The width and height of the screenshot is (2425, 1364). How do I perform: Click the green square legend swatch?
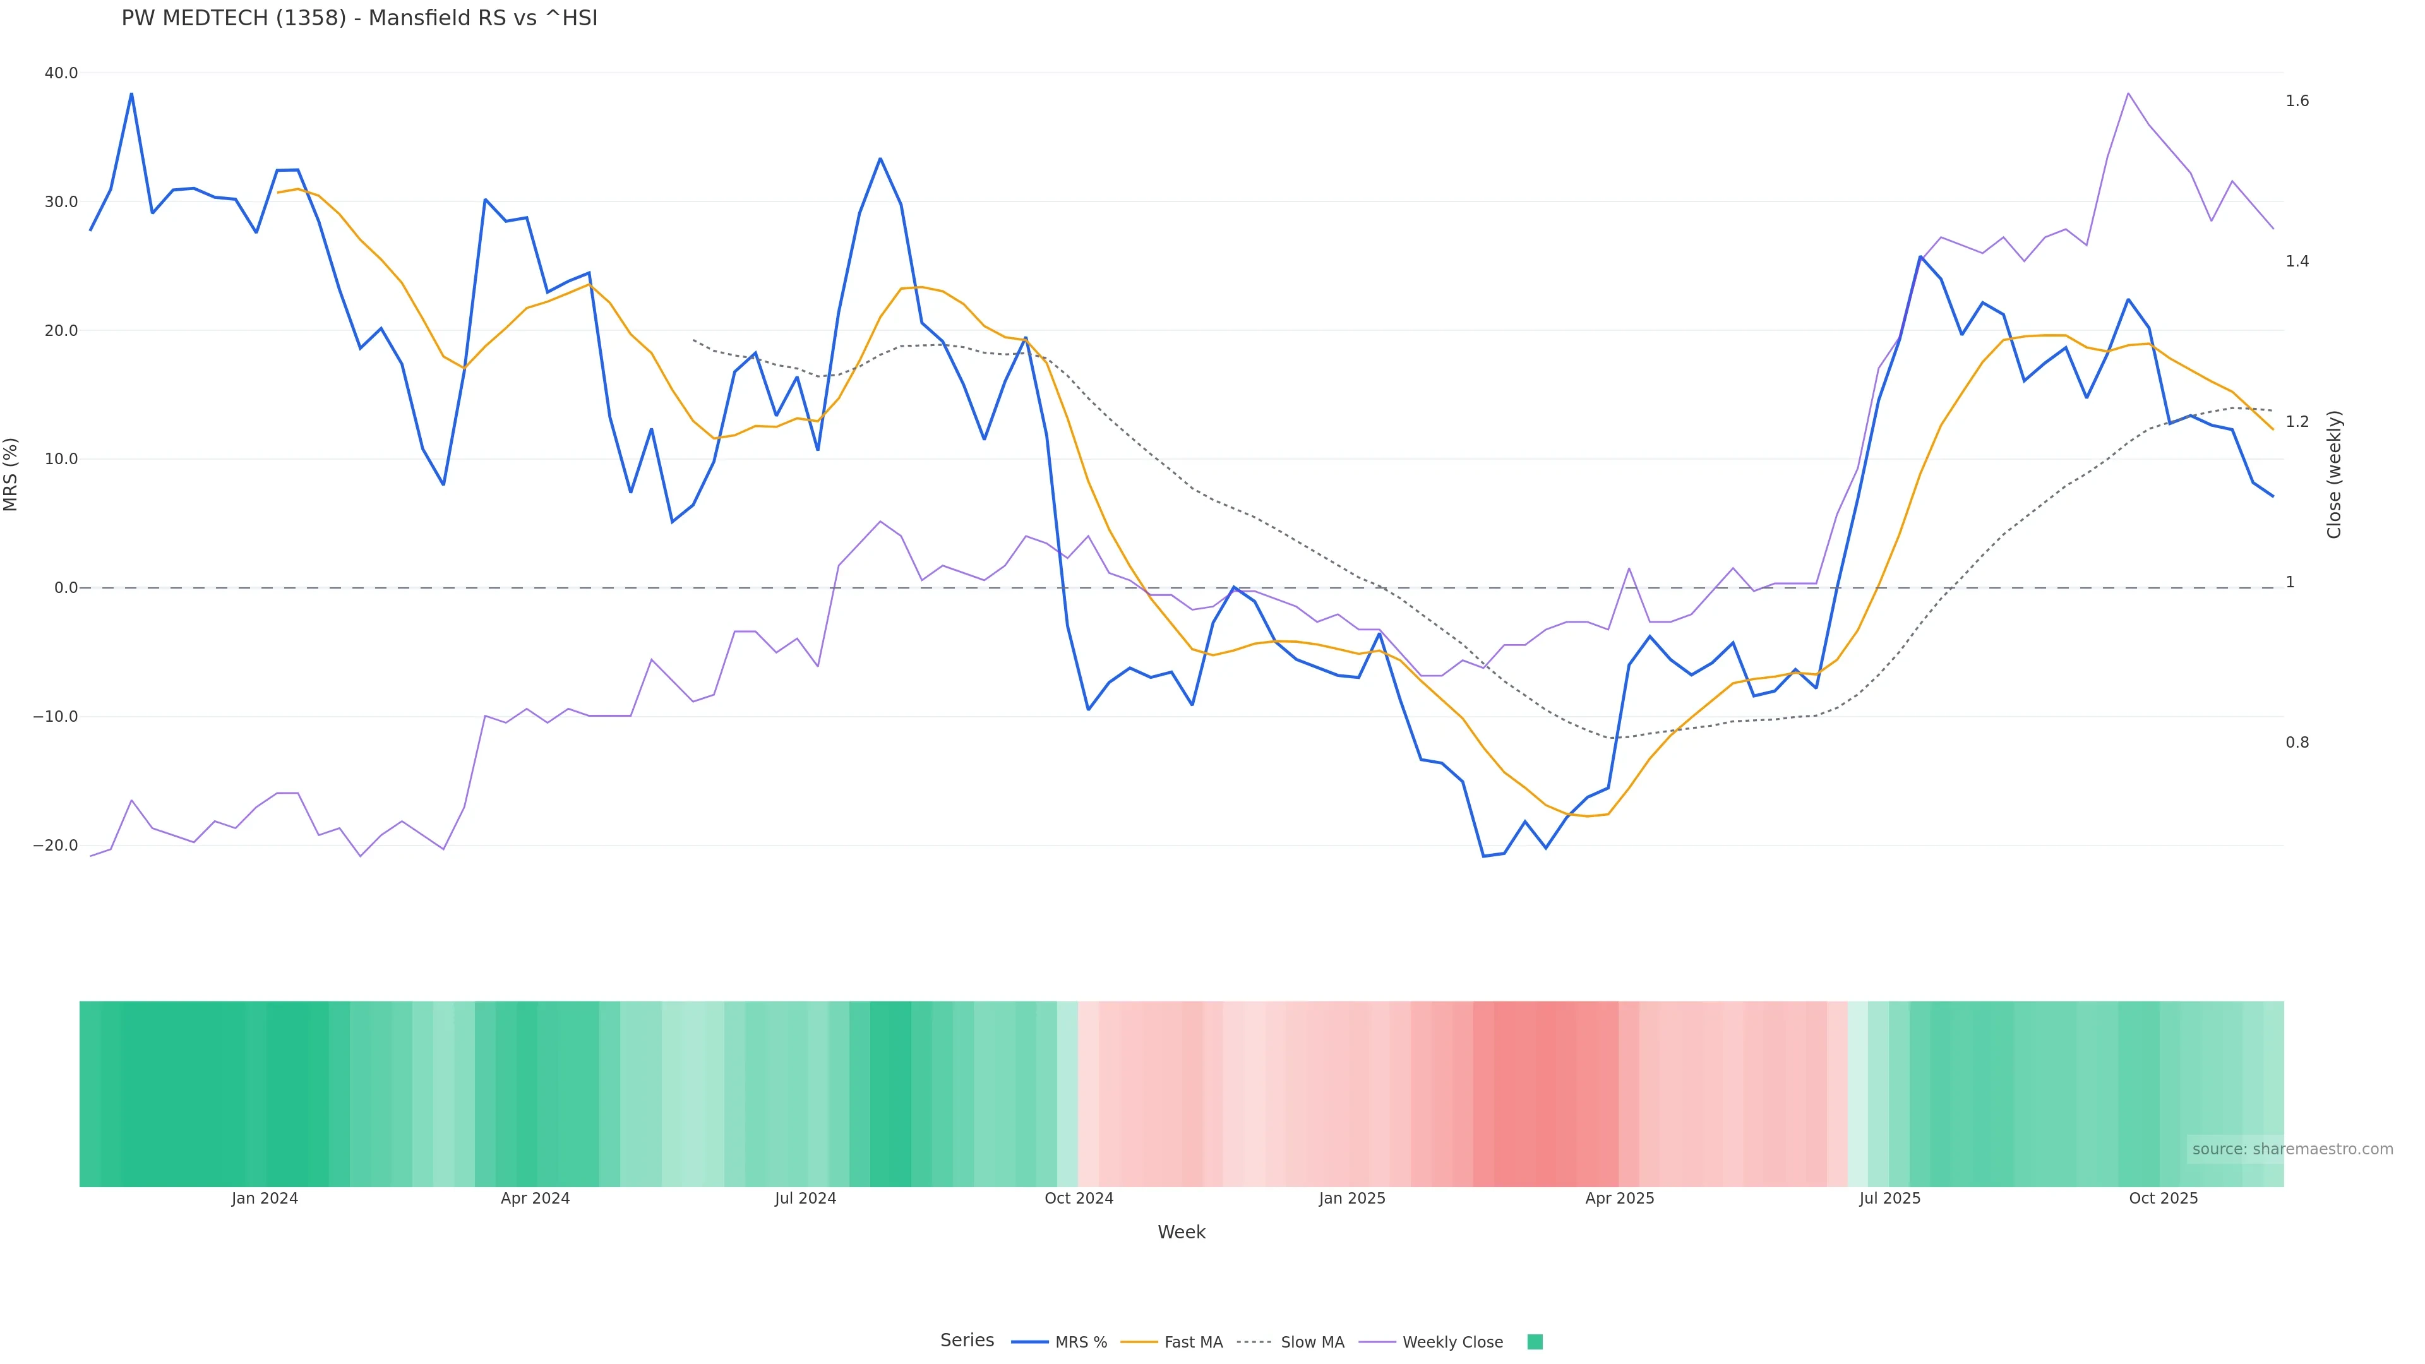coord(1535,1341)
